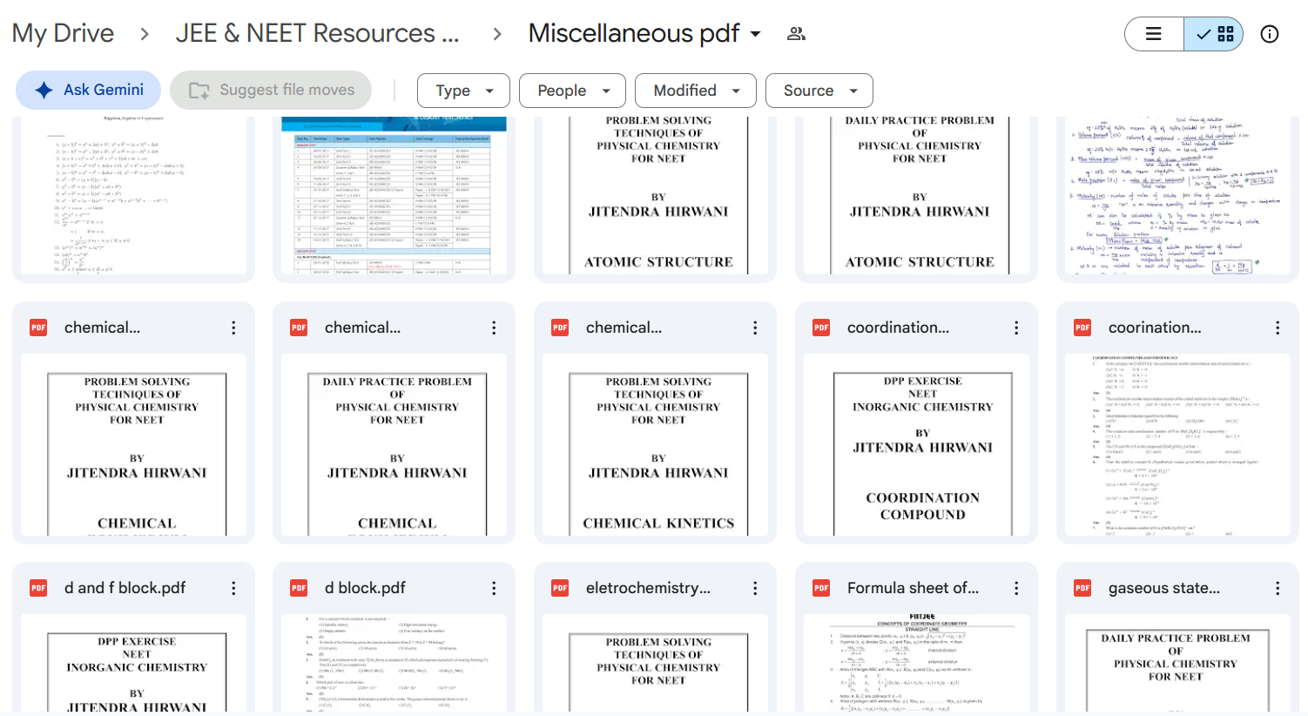This screenshot has width=1308, height=716.
Task: Expand the Modified filter dropdown
Action: [x=696, y=91]
